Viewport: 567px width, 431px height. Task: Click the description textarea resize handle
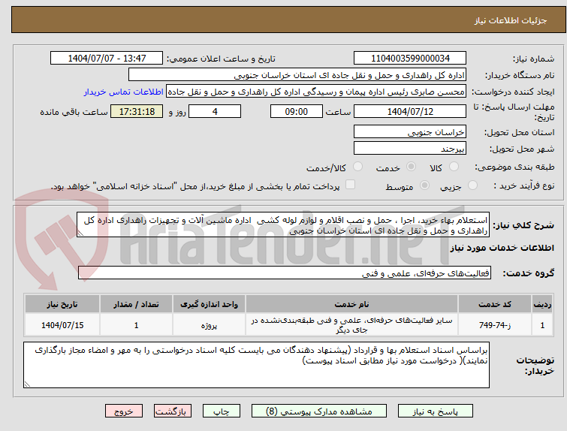[x=80, y=234]
